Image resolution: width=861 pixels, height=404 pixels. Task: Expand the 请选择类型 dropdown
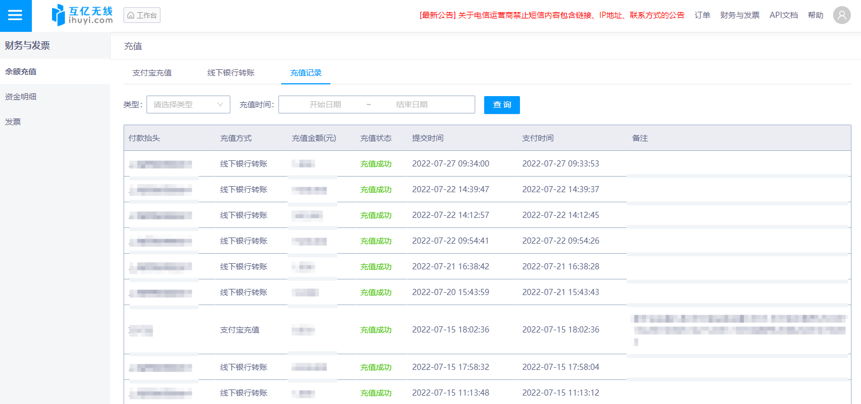188,104
